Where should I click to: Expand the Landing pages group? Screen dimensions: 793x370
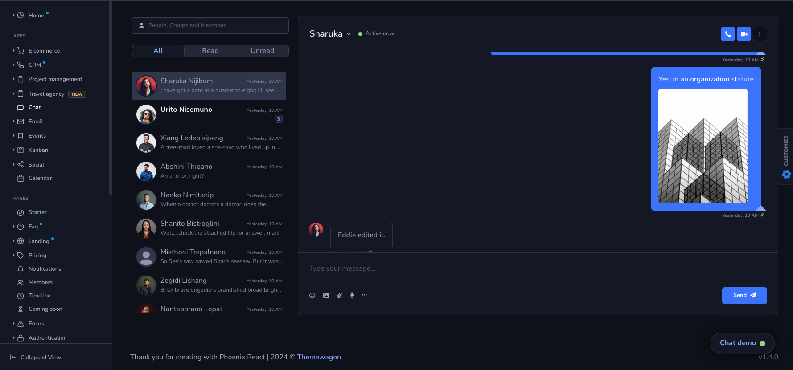coord(14,241)
